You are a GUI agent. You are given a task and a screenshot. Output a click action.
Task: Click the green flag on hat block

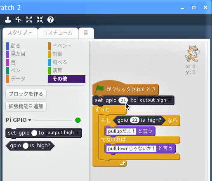(99, 88)
